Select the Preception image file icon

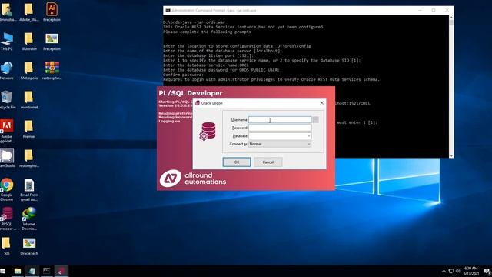(52, 42)
